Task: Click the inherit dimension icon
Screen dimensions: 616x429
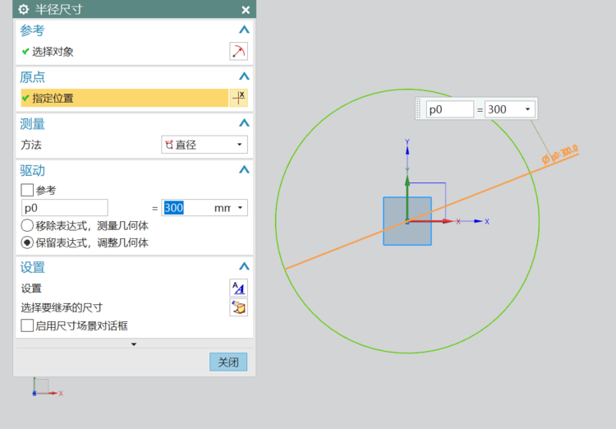Action: 238,307
